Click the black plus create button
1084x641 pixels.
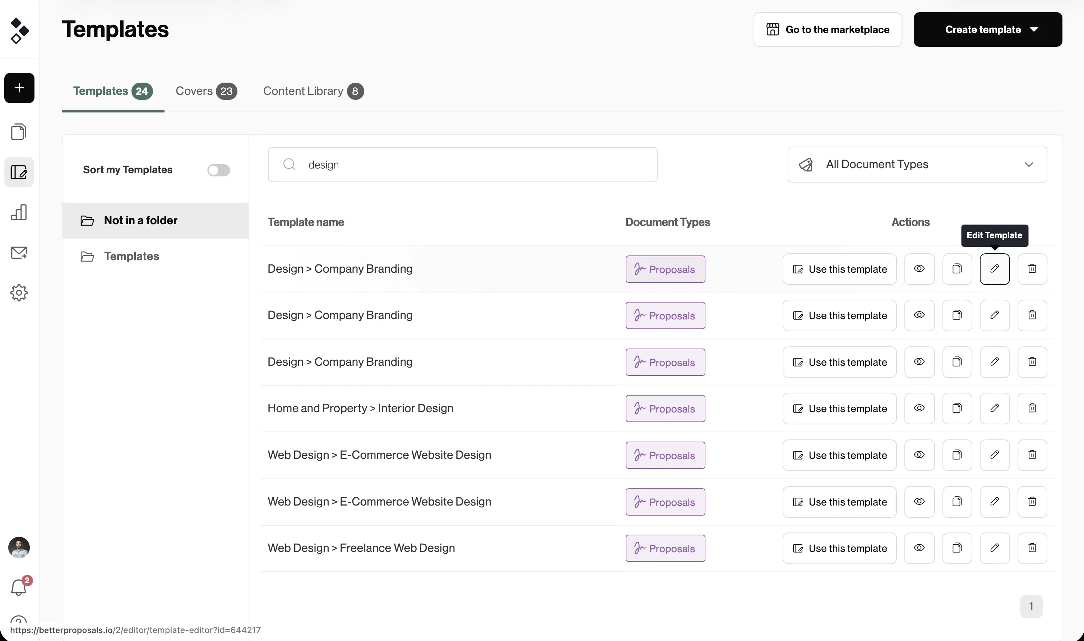pyautogui.click(x=19, y=88)
